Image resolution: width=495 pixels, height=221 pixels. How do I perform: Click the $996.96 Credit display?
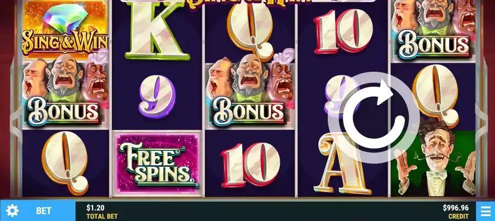pos(455,212)
